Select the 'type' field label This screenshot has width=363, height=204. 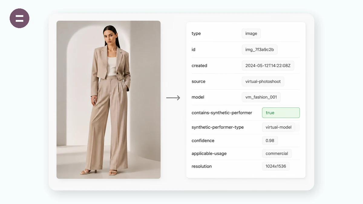tap(196, 34)
